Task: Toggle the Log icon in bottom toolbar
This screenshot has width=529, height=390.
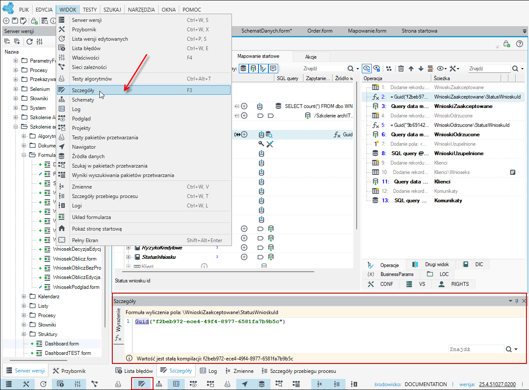Action: [x=176, y=384]
